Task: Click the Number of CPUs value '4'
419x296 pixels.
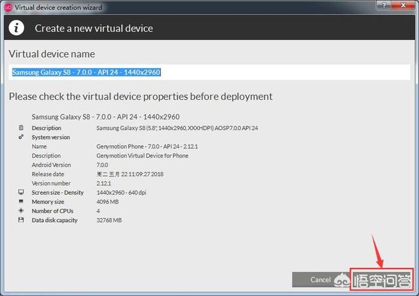Action: pos(98,211)
